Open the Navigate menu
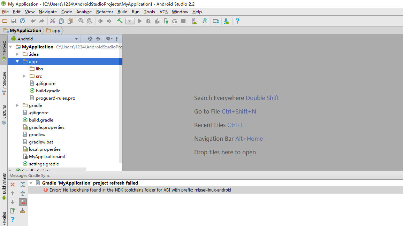 tap(48, 12)
